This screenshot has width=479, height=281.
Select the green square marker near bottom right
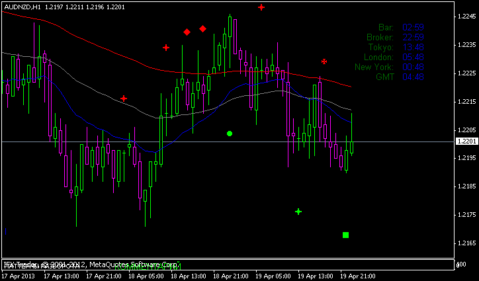tap(345, 235)
